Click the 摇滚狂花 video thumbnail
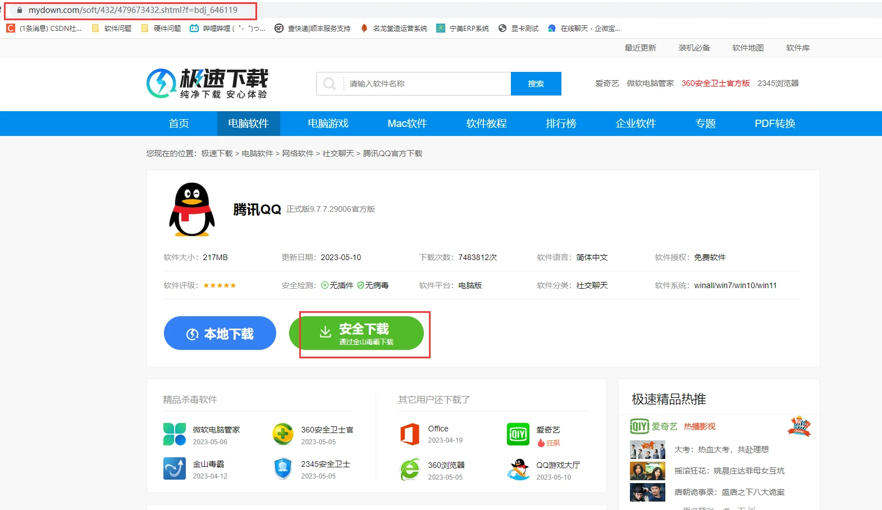882x510 pixels. pos(647,471)
